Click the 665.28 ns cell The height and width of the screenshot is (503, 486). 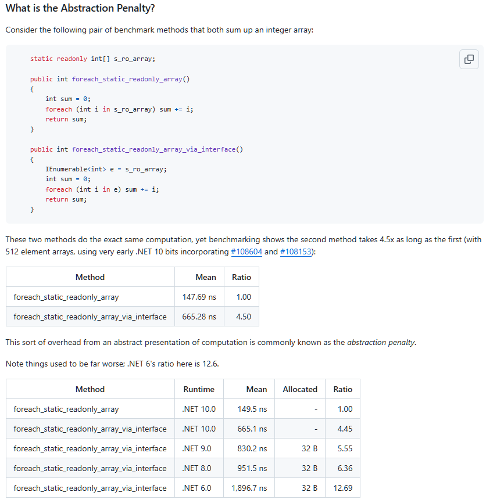(x=199, y=317)
